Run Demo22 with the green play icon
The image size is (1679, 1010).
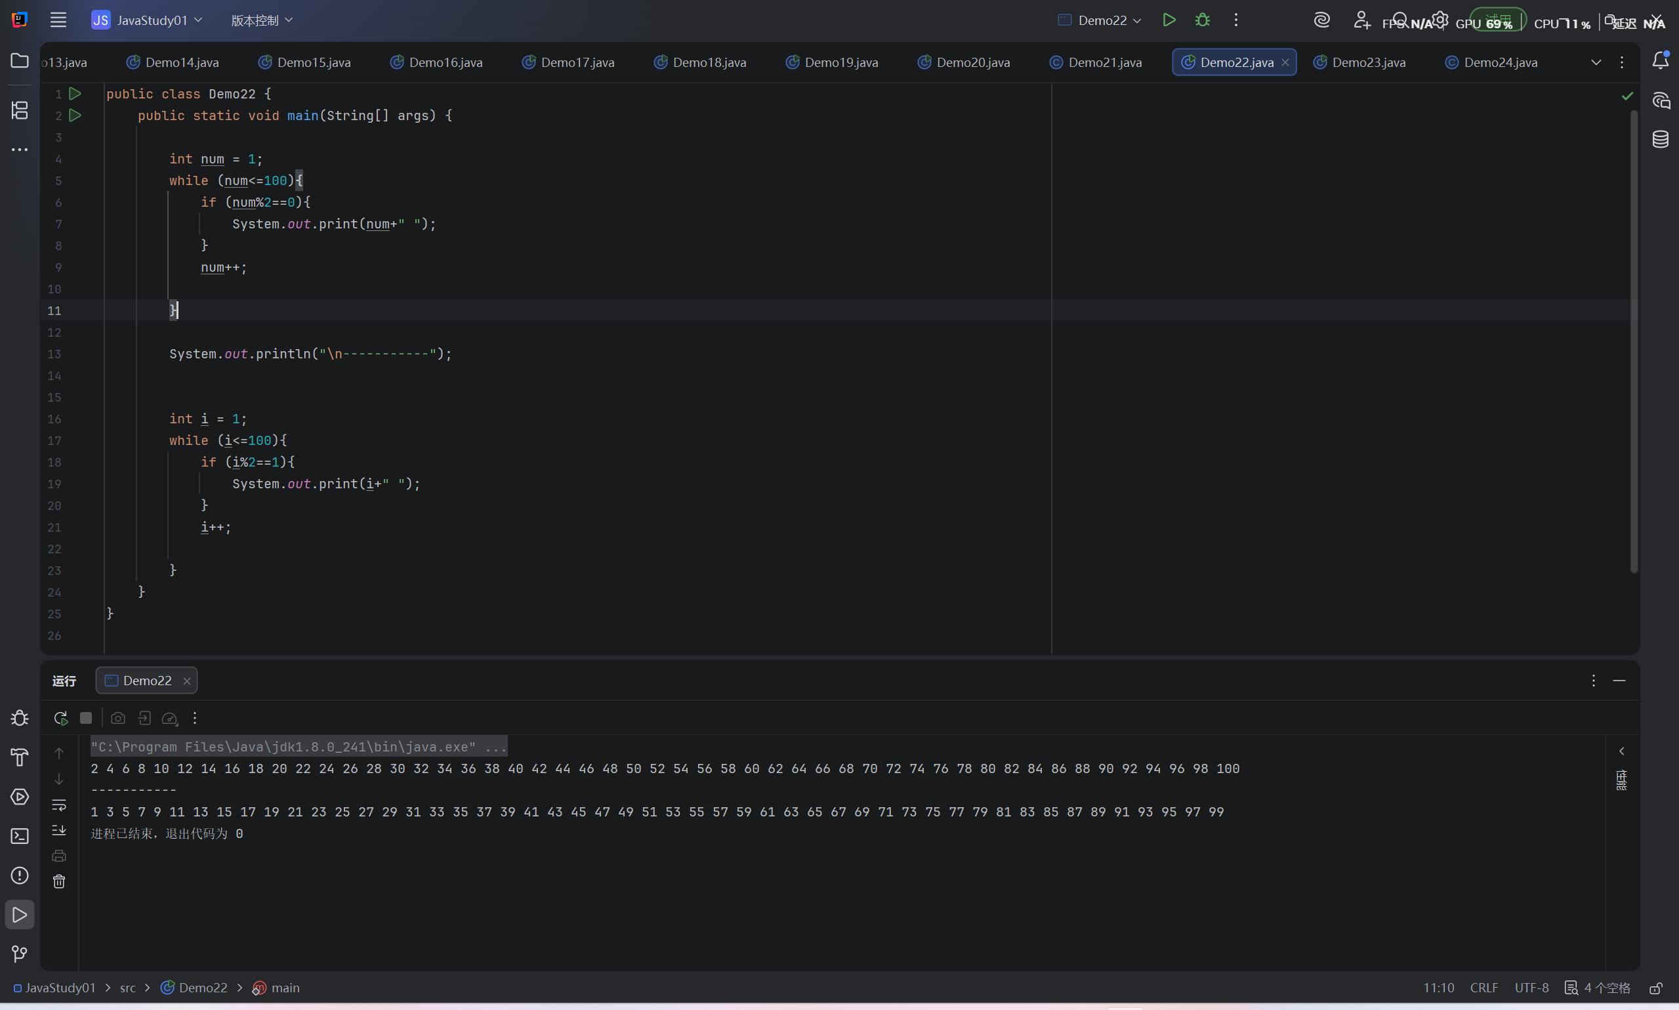tap(1169, 20)
